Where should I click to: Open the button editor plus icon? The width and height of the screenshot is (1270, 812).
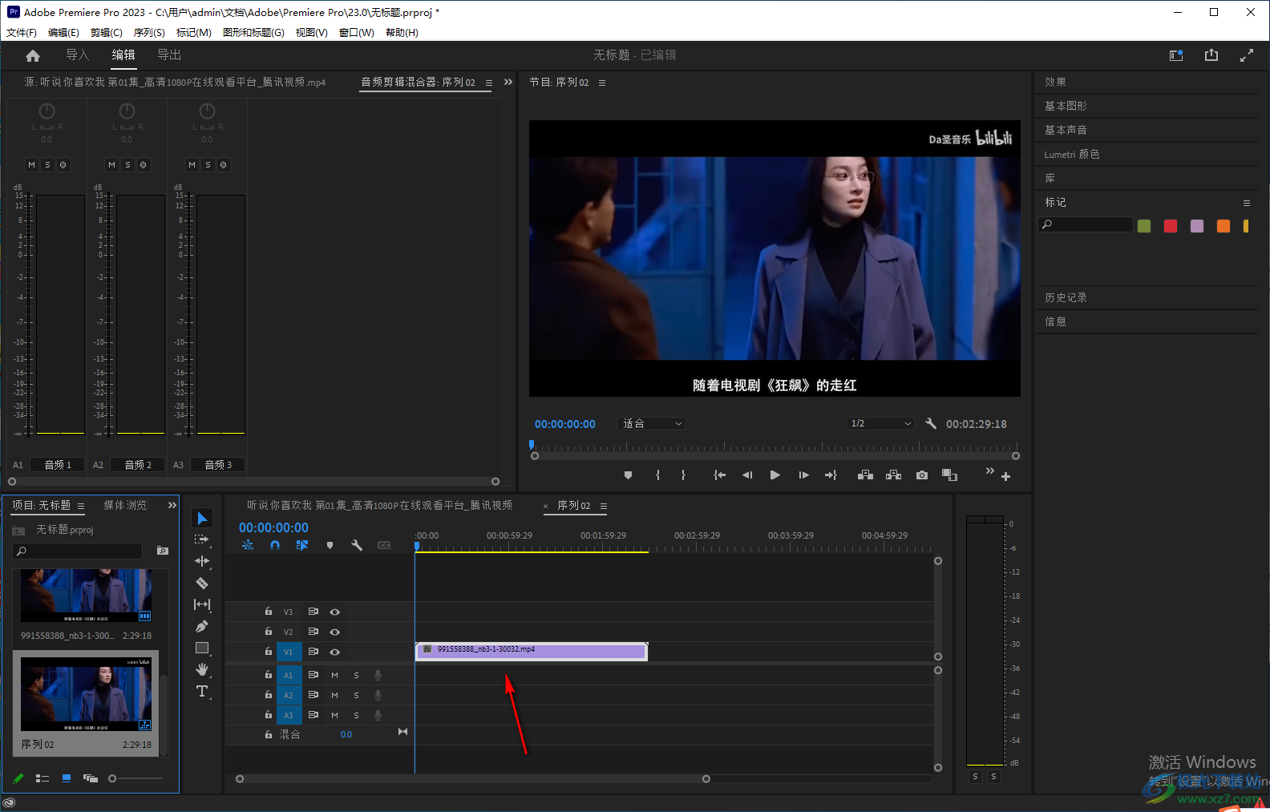[1005, 476]
